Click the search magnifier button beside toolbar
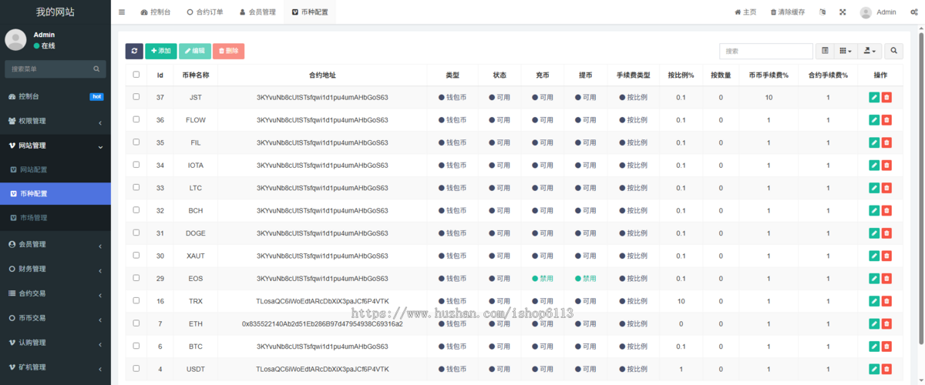The image size is (925, 385). coord(893,51)
